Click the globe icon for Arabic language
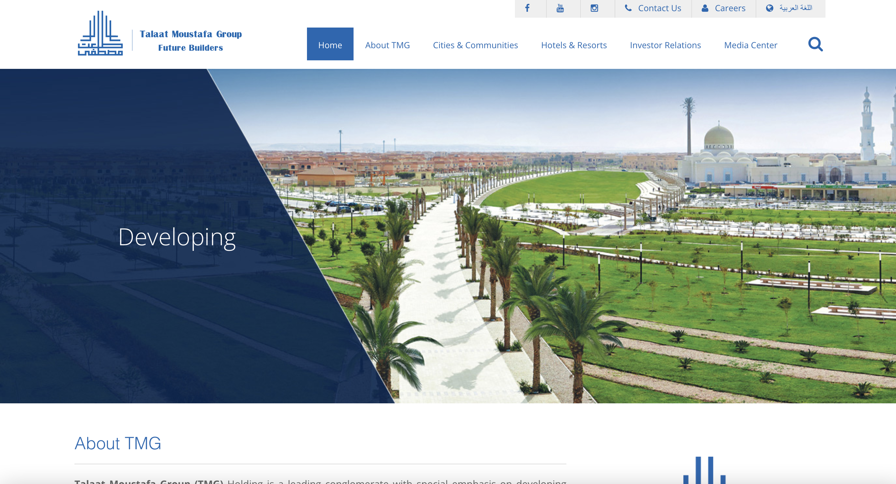 pyautogui.click(x=770, y=8)
